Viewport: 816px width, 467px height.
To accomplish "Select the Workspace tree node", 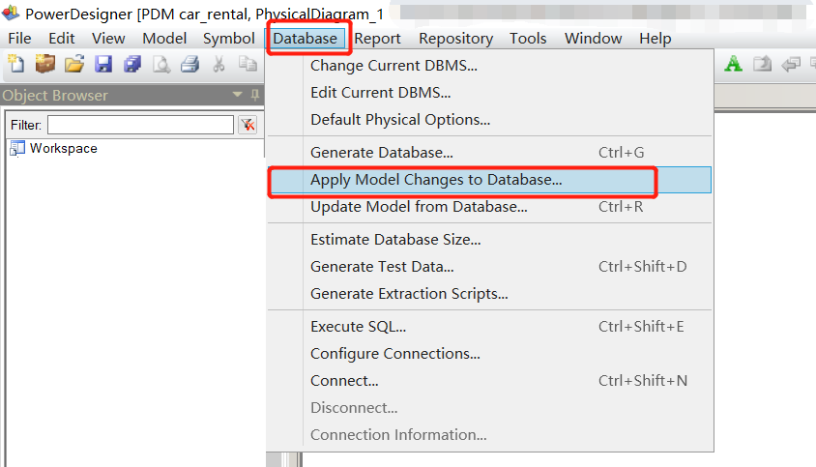I will coord(63,148).
